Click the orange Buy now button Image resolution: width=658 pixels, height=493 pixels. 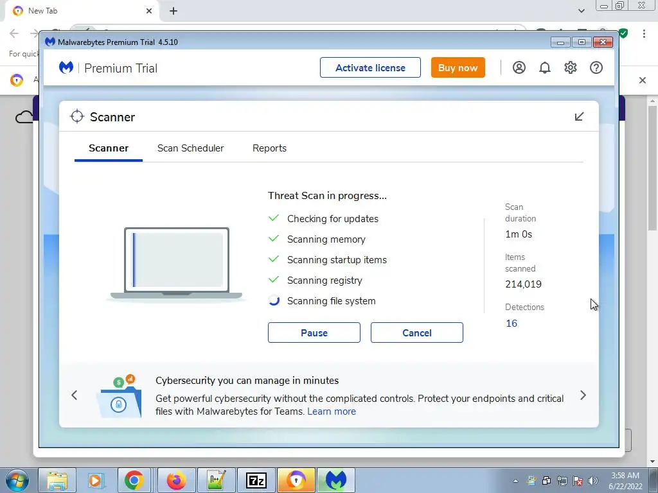458,67
